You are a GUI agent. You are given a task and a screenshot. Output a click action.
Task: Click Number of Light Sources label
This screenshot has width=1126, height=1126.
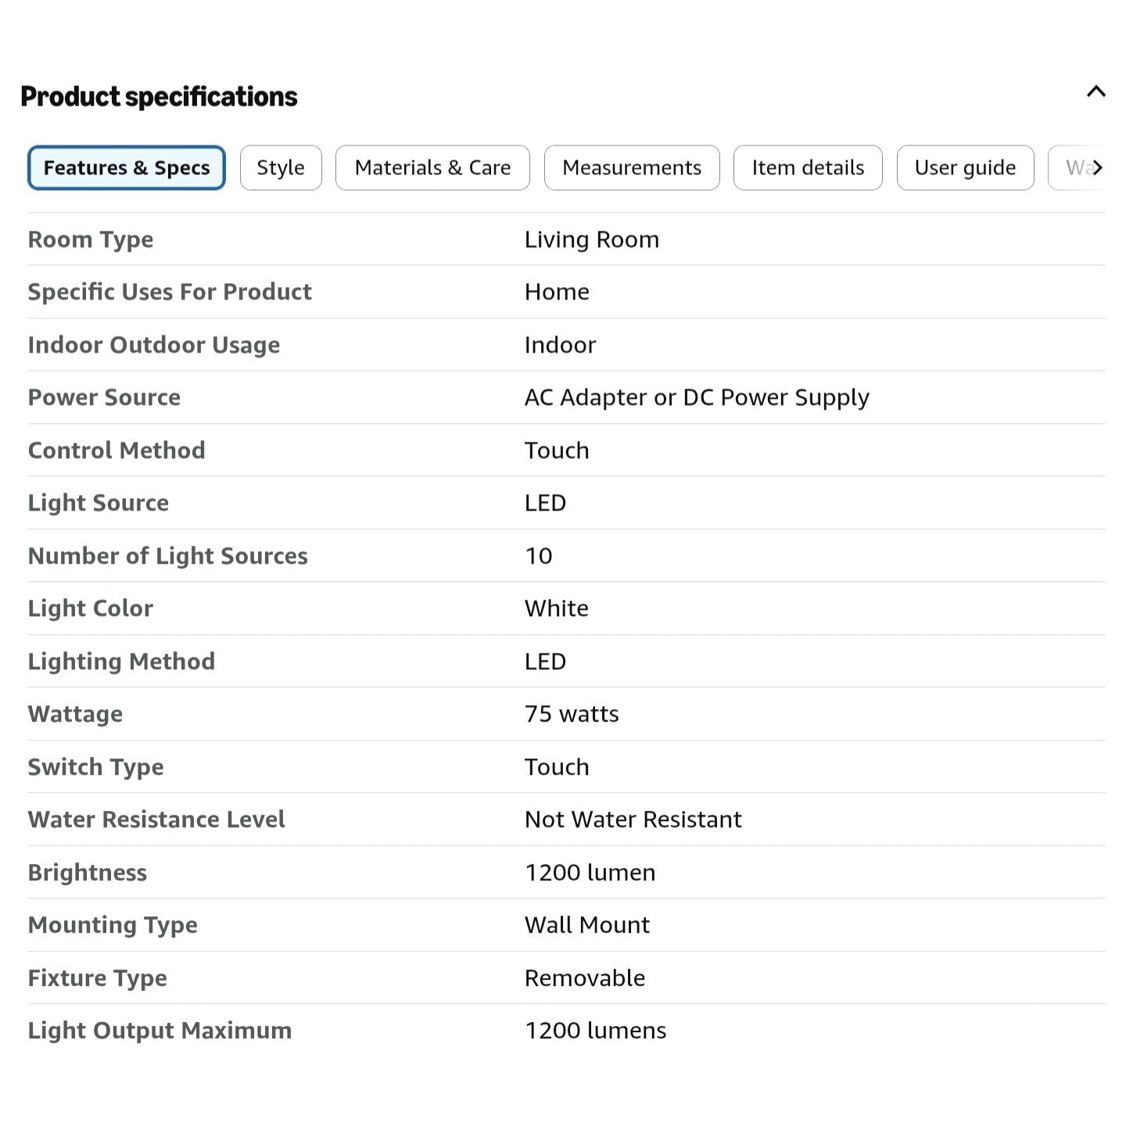(168, 556)
